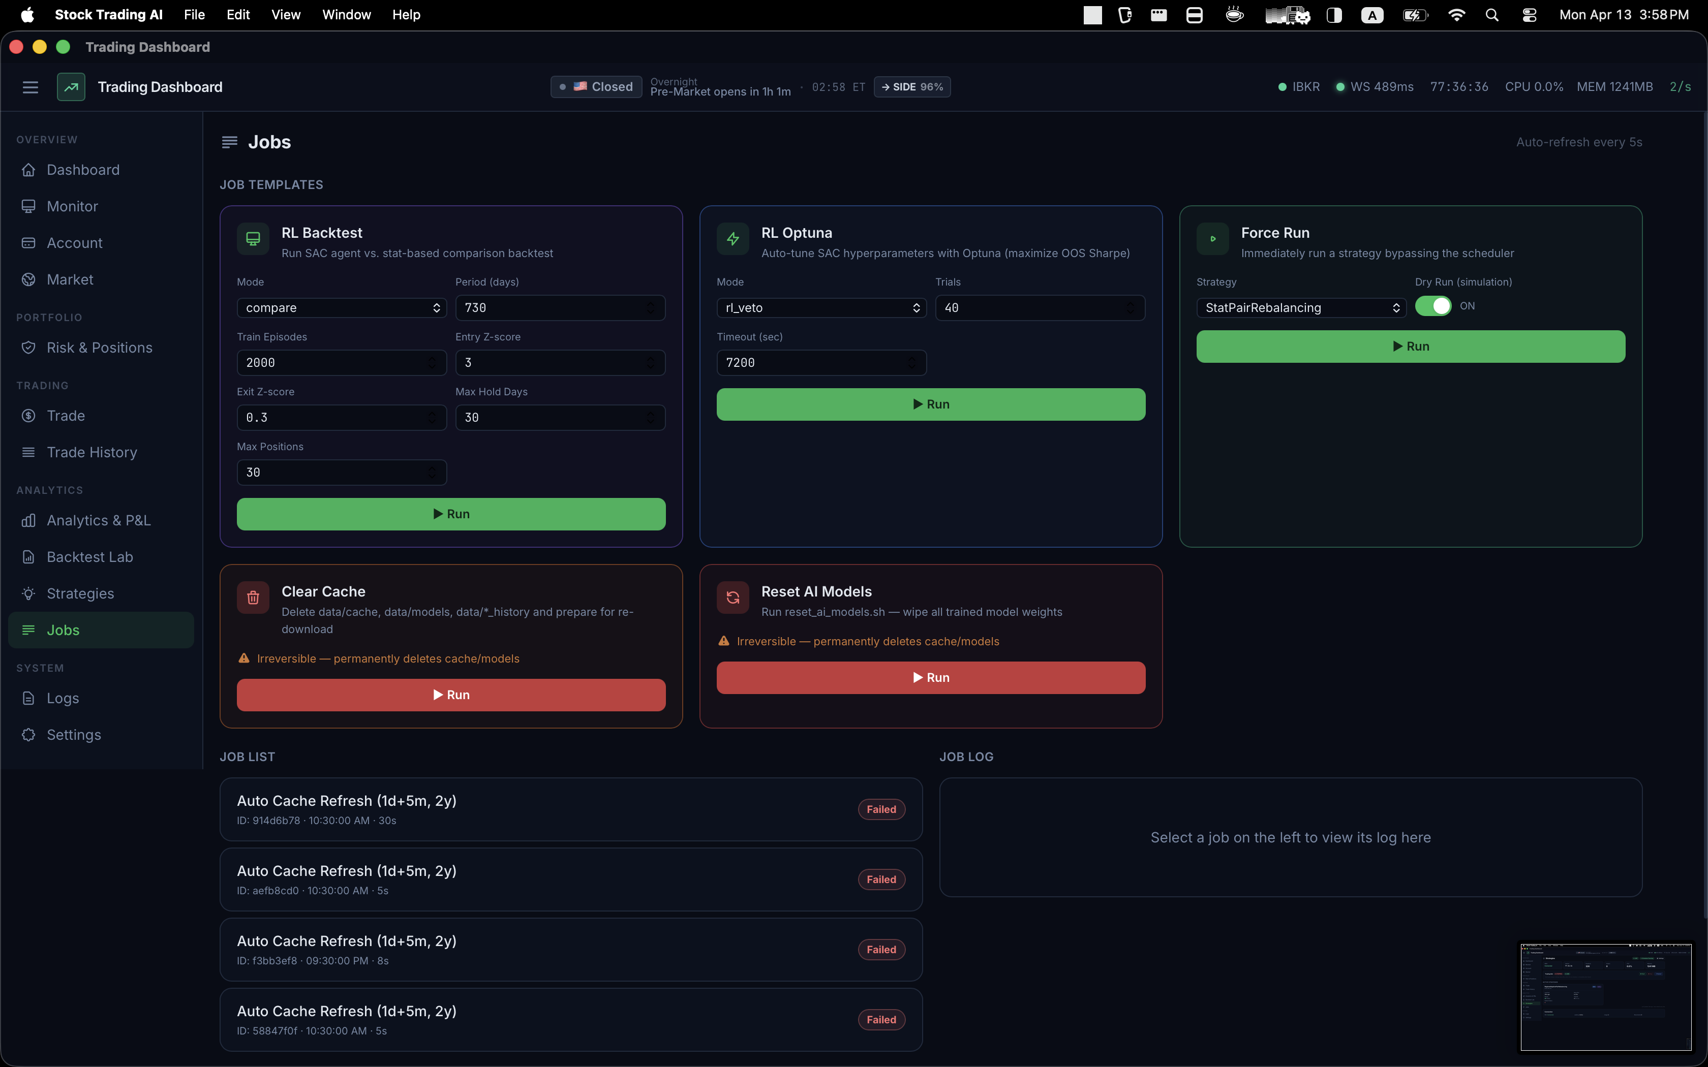This screenshot has width=1708, height=1067.
Task: Open the Trade History panel
Action: (x=91, y=452)
